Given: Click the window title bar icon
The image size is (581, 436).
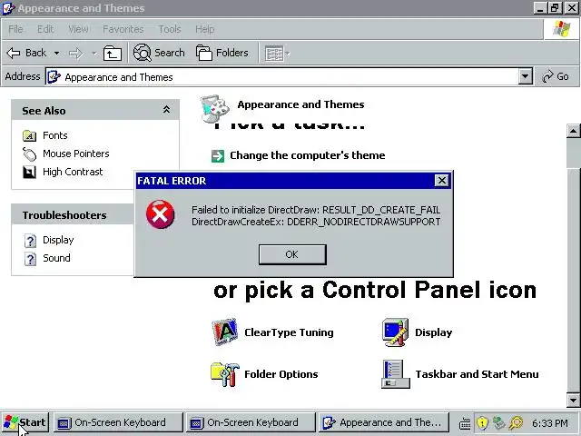Looking at the screenshot, I should 8,8.
